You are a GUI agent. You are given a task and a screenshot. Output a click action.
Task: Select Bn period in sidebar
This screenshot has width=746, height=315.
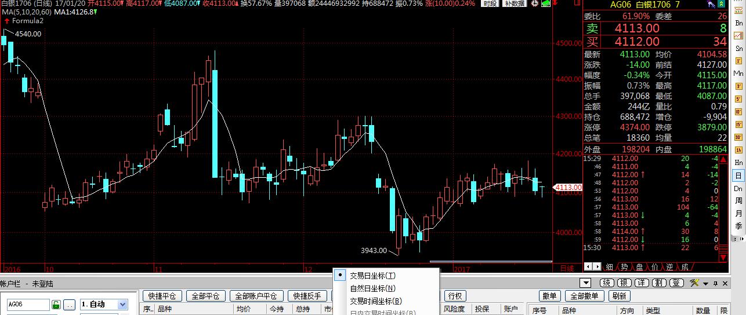pyautogui.click(x=738, y=23)
